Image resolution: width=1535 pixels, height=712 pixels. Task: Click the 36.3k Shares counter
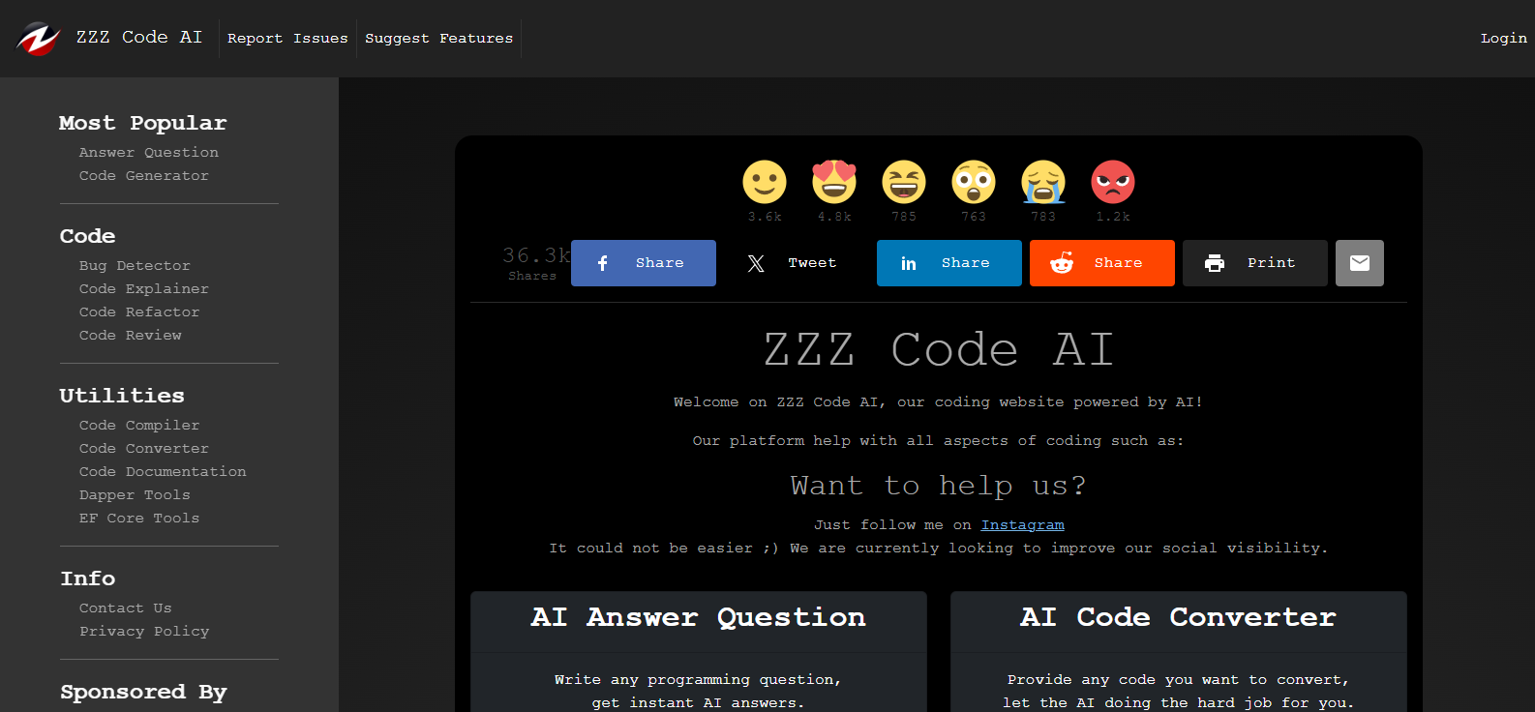[x=534, y=263]
